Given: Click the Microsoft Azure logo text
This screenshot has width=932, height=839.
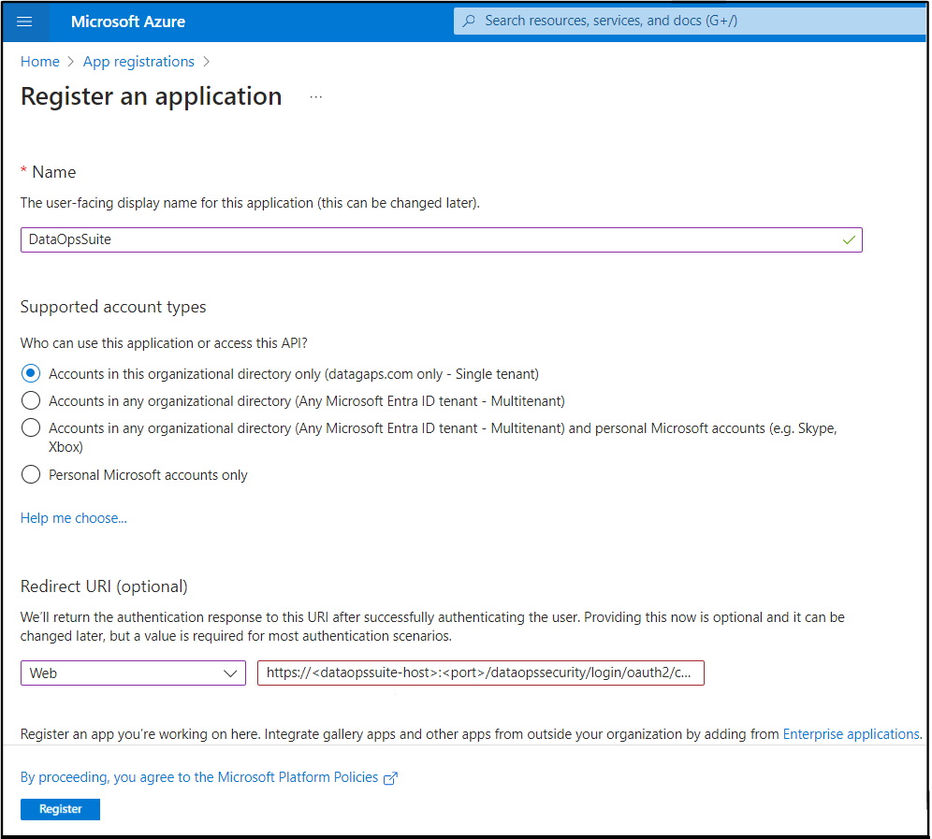Looking at the screenshot, I should click(128, 22).
